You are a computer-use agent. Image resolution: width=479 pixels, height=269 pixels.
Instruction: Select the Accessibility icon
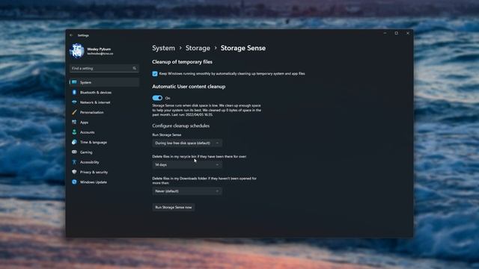point(74,162)
